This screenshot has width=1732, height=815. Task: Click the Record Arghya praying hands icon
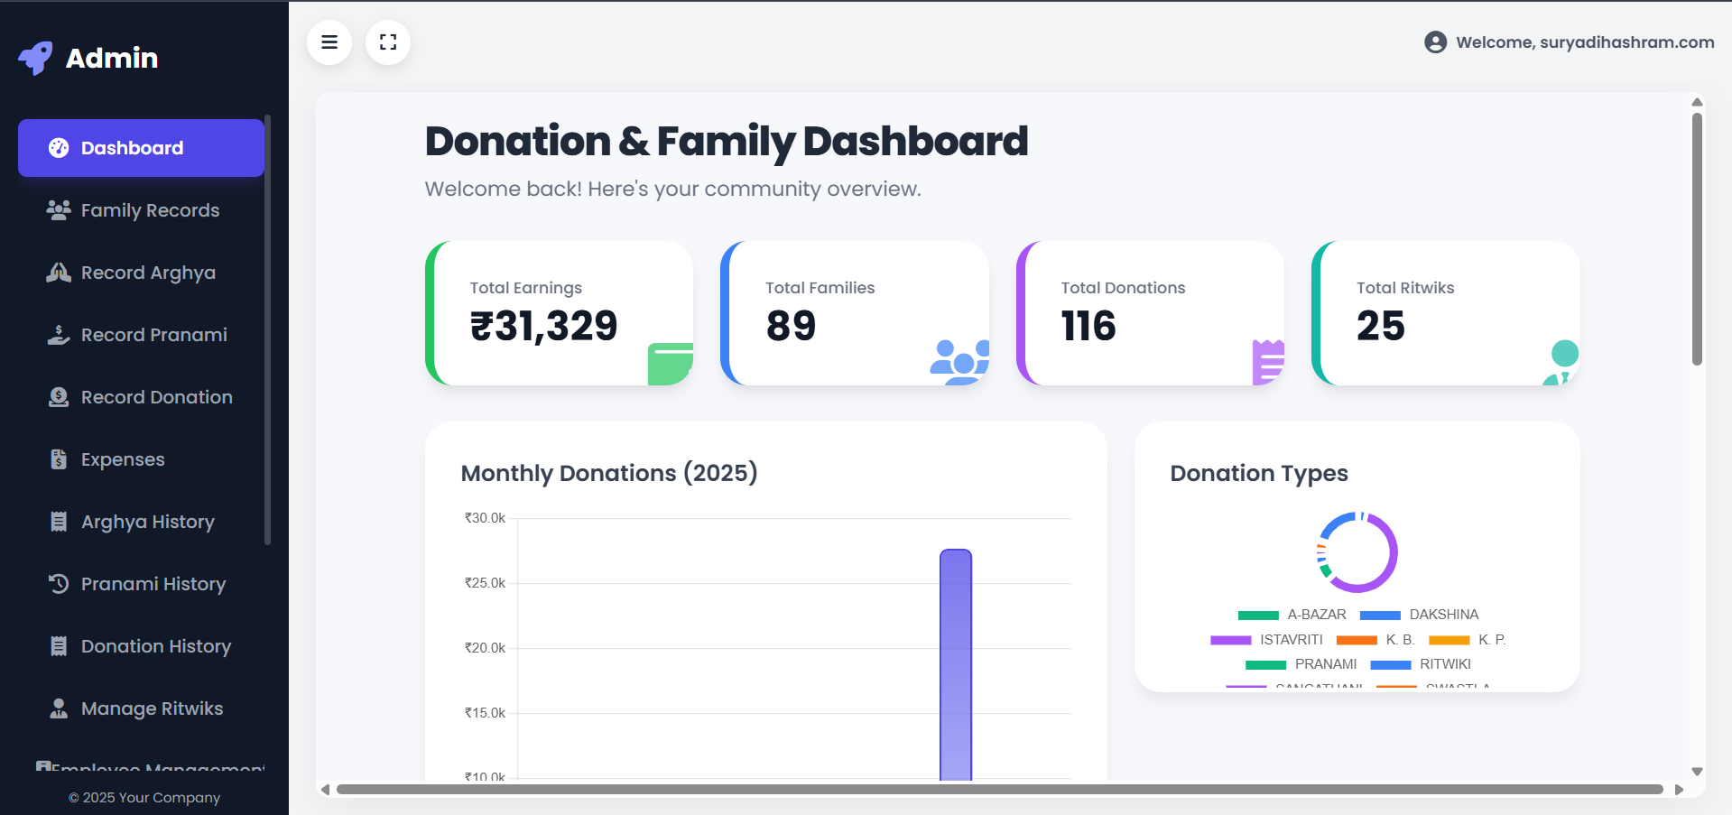click(x=59, y=273)
